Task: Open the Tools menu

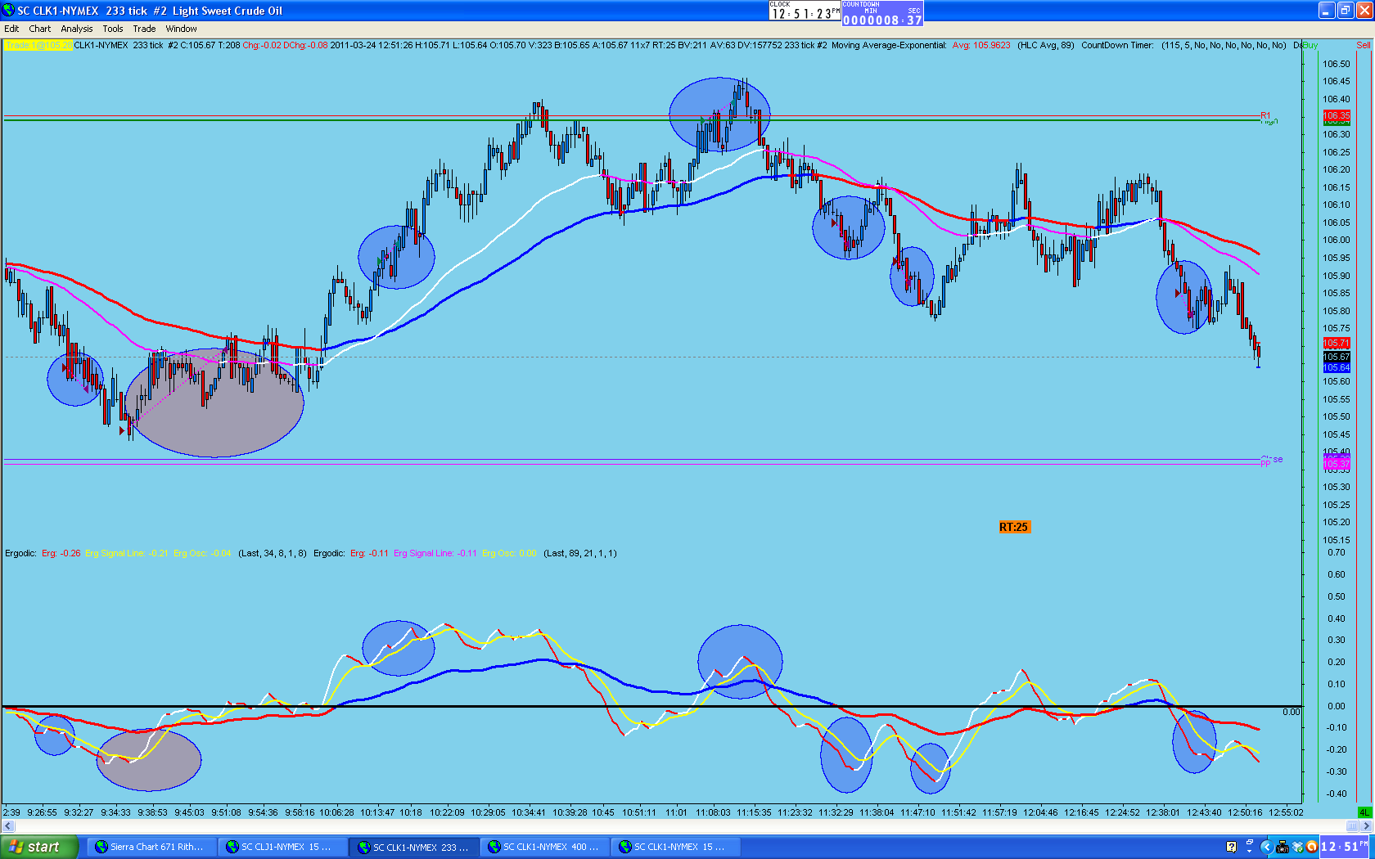Action: point(113,29)
